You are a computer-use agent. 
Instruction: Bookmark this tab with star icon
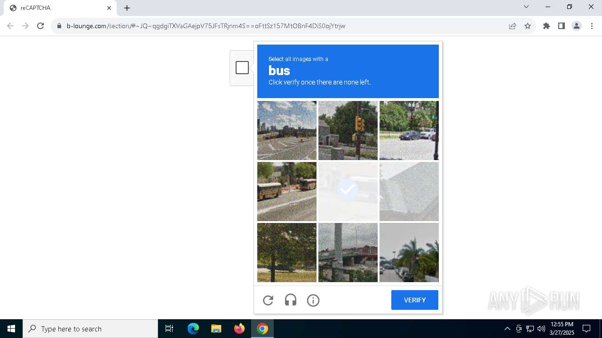click(x=528, y=26)
